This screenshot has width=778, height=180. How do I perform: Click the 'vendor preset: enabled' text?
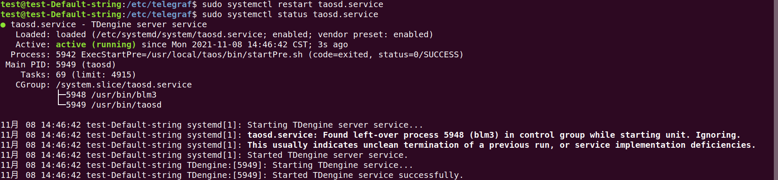tap(373, 35)
